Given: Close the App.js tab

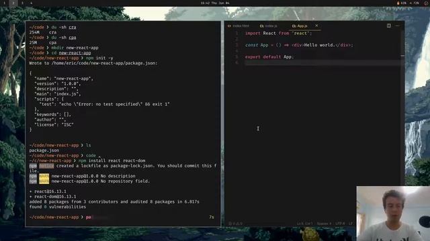Looking at the screenshot, I should (316, 25).
